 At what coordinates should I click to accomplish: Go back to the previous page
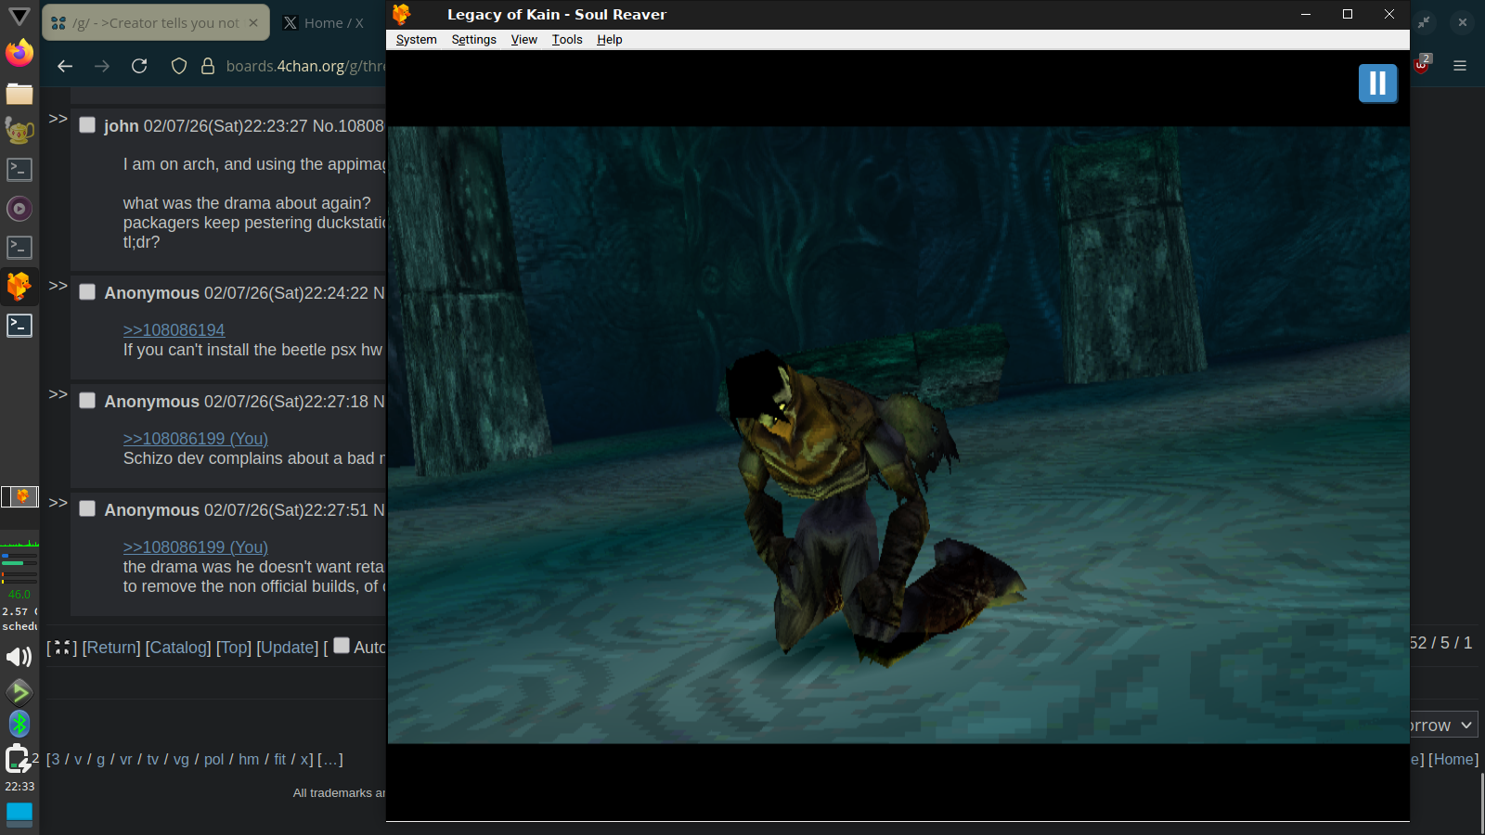coord(65,66)
